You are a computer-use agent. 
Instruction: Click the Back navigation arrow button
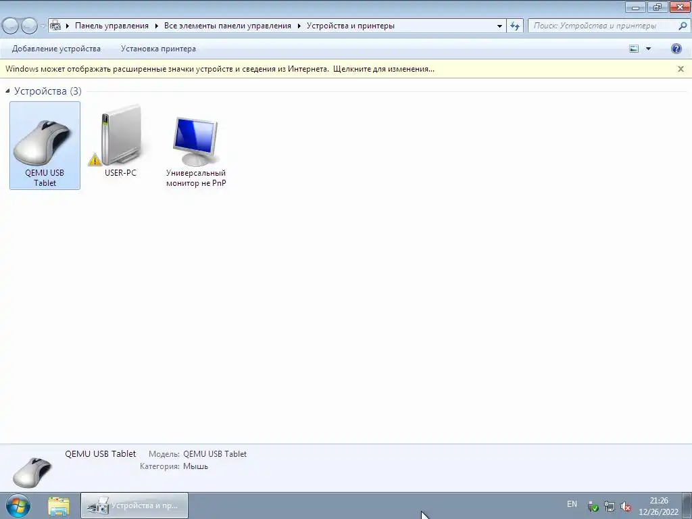click(x=11, y=26)
